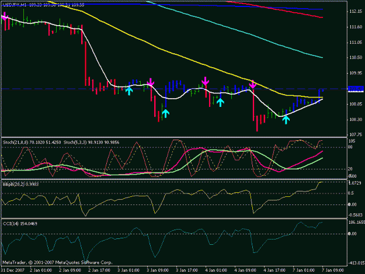Click the 108.85 price scale label
365x274 pixels.
pos(356,104)
